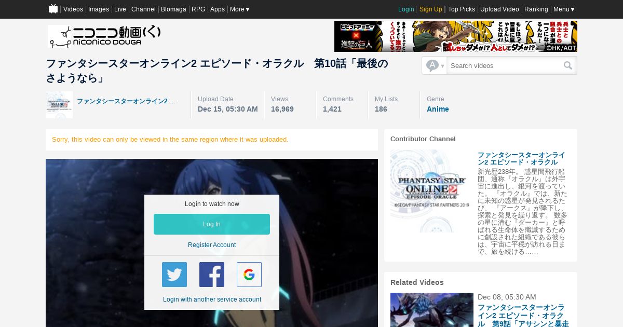
Task: Log in with Facebook icon
Action: [212, 275]
